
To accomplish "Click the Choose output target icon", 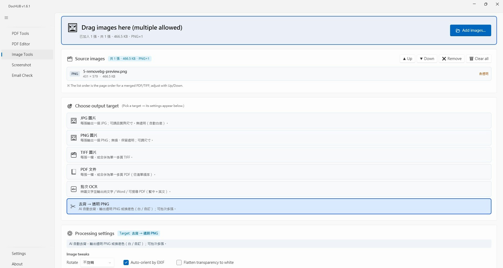I will click(70, 106).
